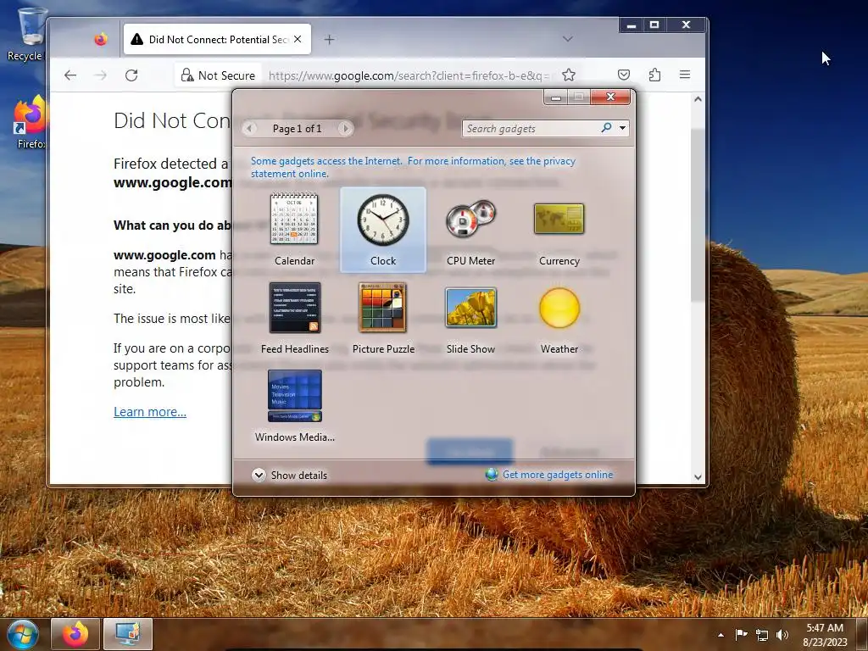Open Get more gadgets online link

(549, 475)
